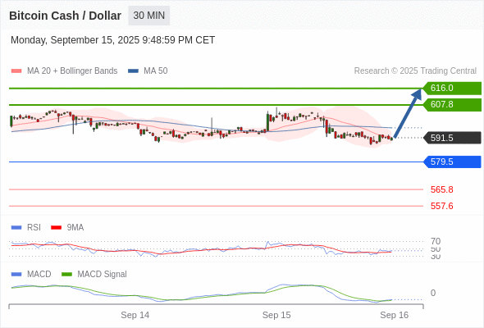Click the red 565.8 support label
The width and height of the screenshot is (484, 328).
click(x=441, y=189)
